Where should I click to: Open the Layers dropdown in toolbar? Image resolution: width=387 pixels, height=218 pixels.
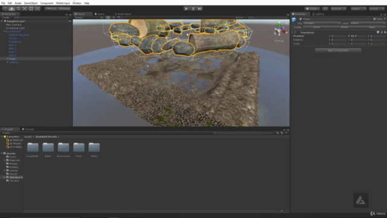(x=359, y=8)
